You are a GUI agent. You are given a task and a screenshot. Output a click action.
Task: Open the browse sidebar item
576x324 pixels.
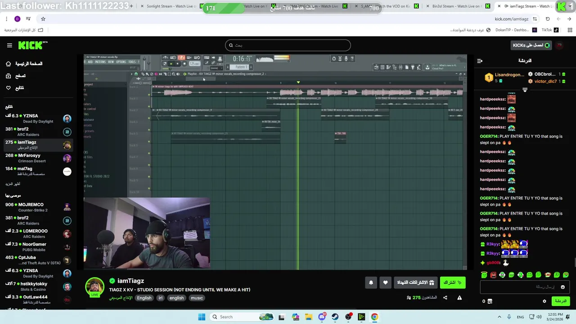coord(16,76)
